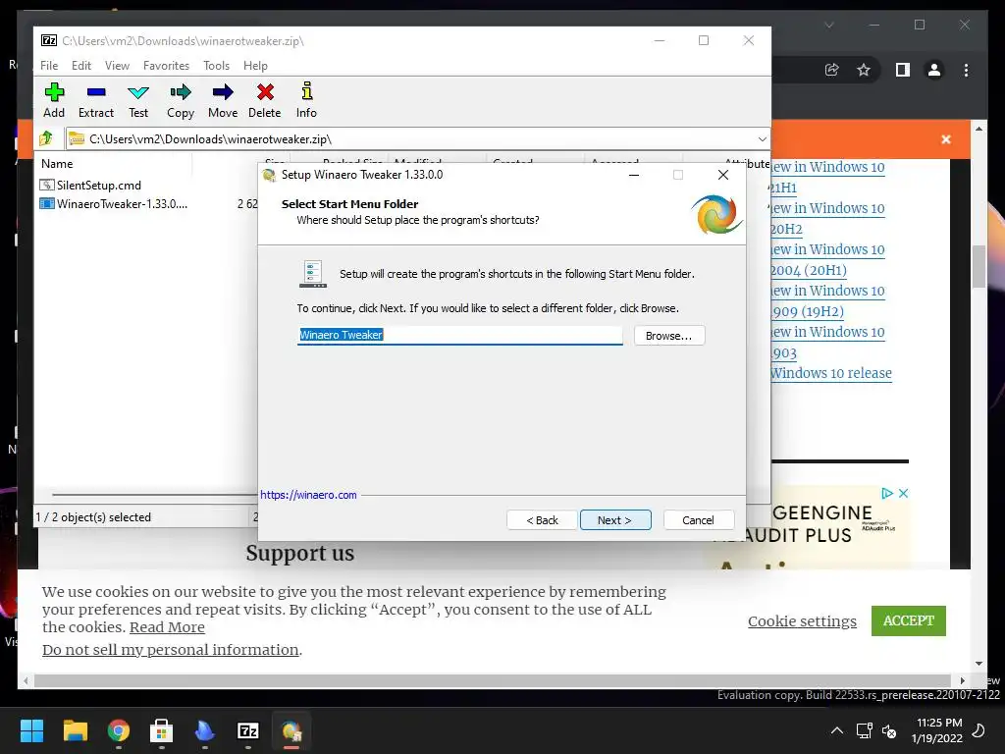This screenshot has height=754, width=1005.
Task: Go up one folder level in 7-Zip
Action: click(x=46, y=138)
